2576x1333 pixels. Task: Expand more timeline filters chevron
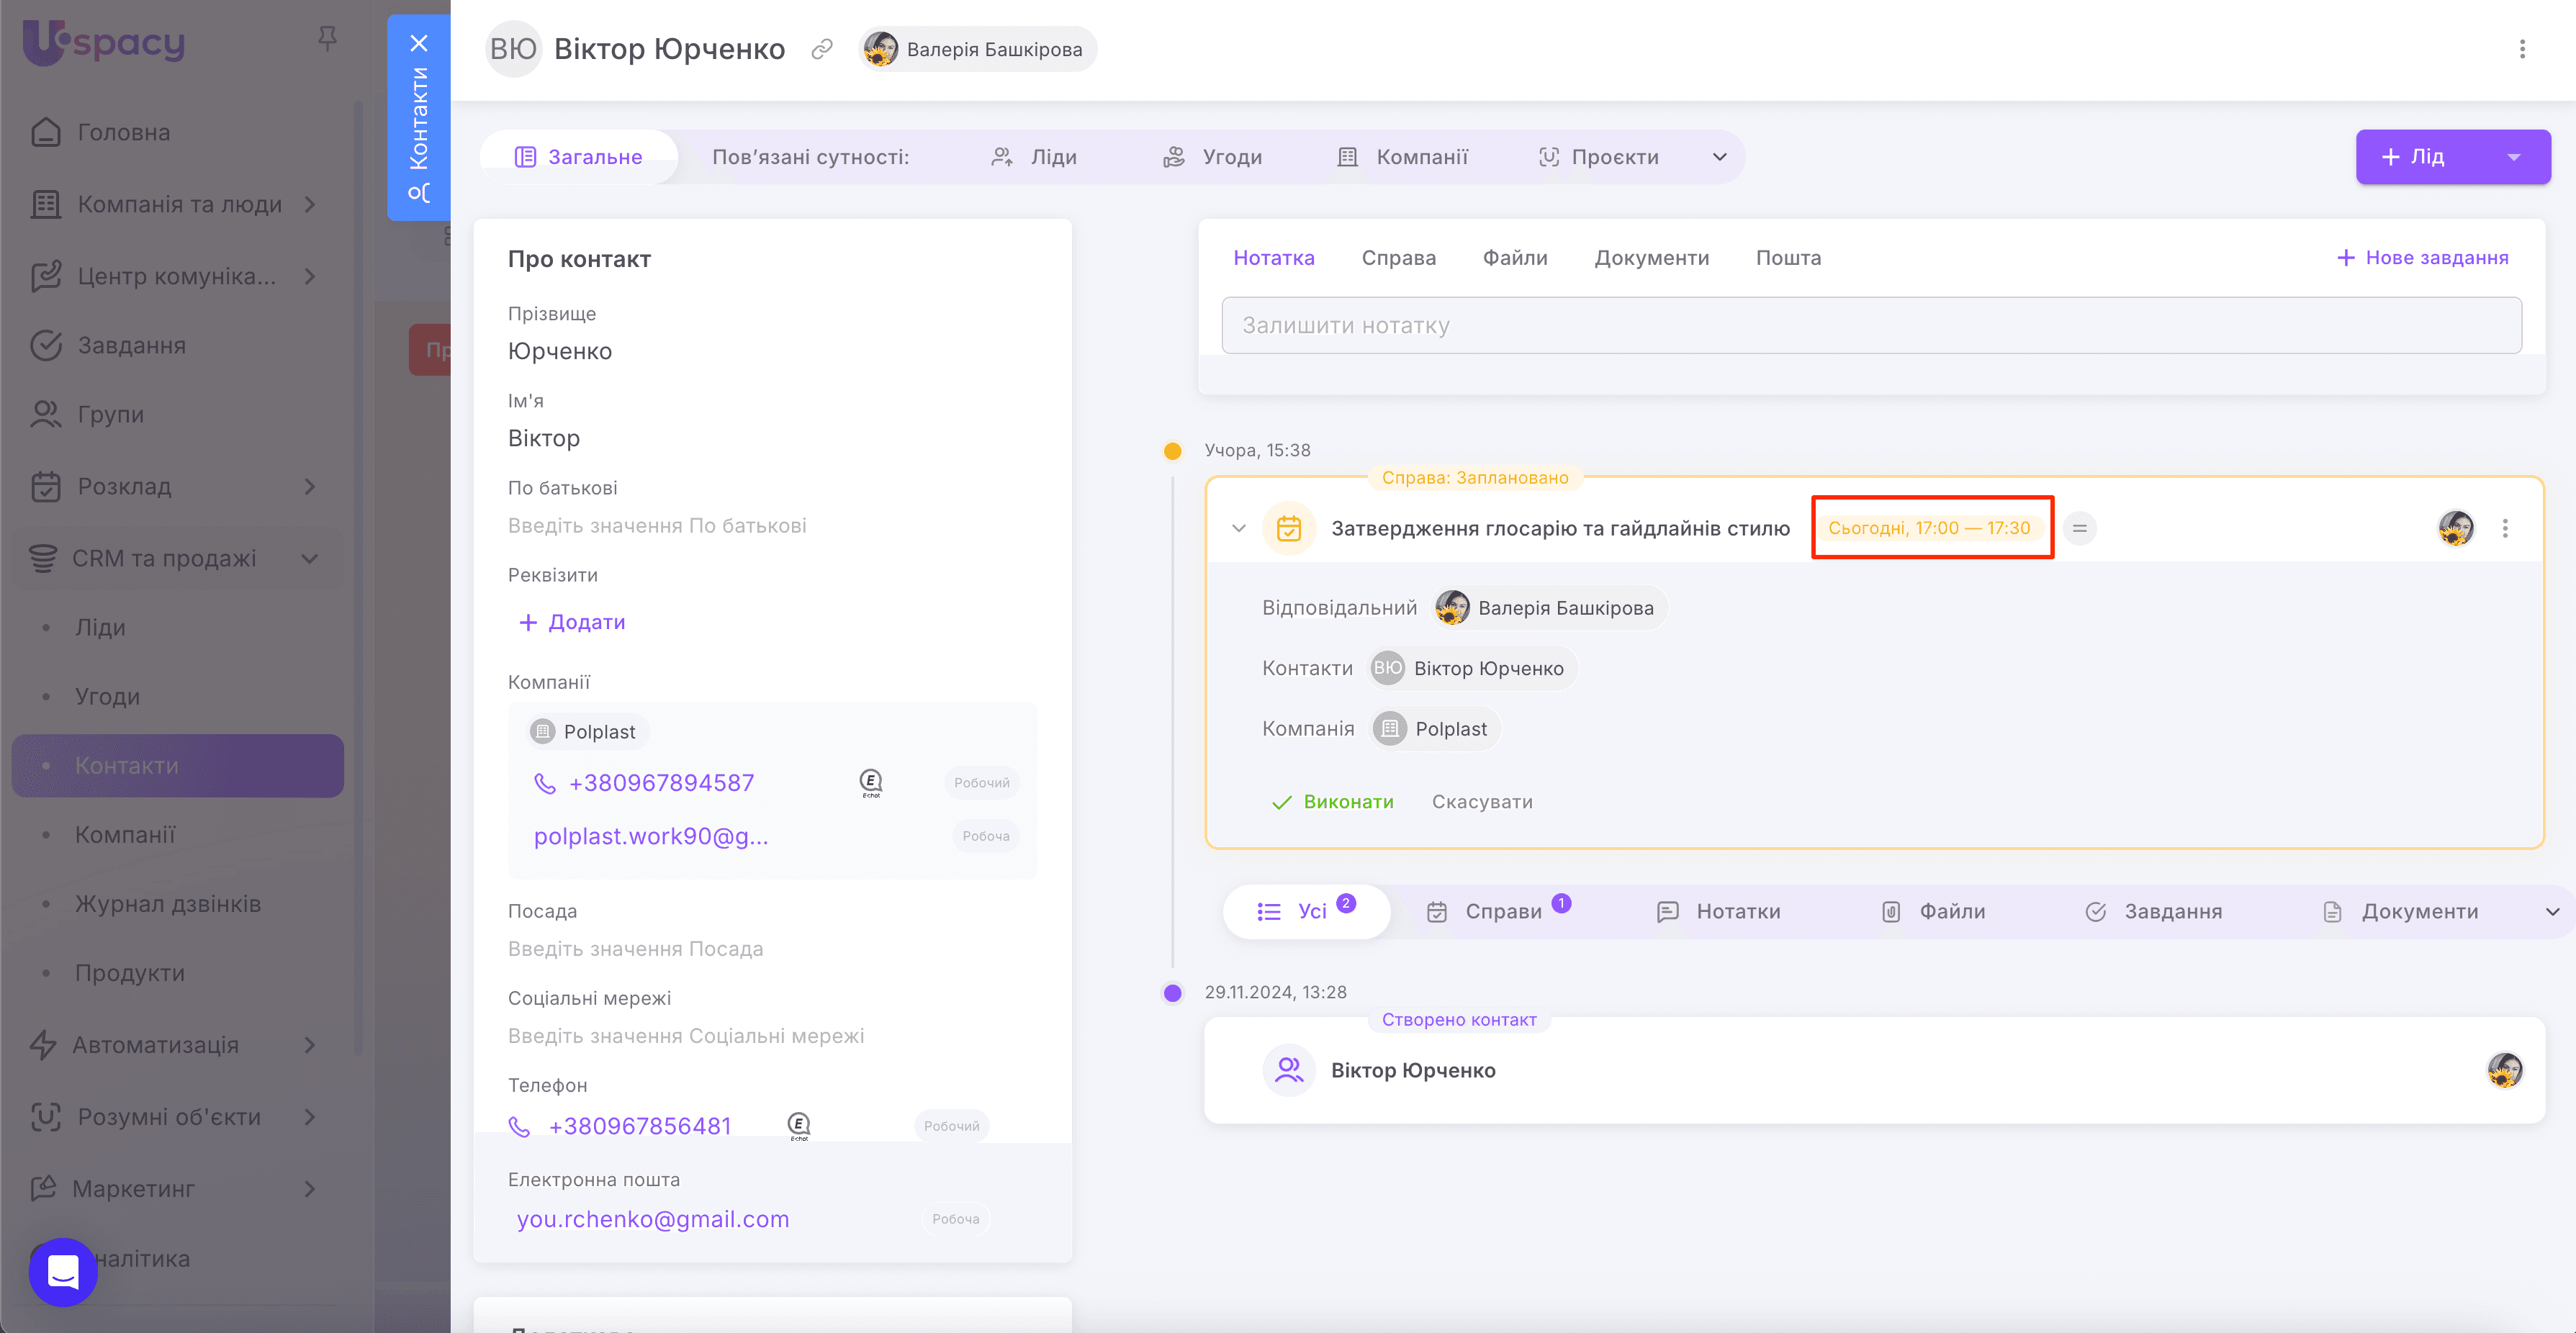[x=2552, y=911]
